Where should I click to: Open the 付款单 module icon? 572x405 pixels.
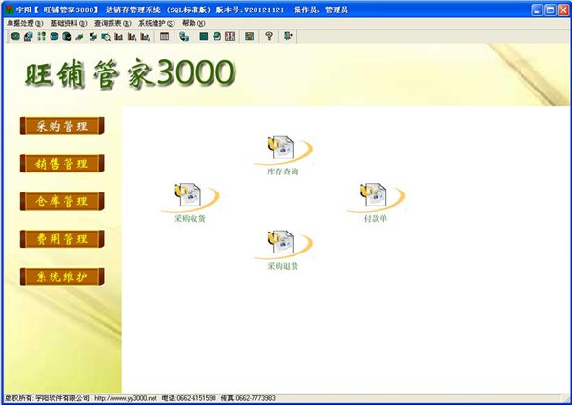(376, 203)
